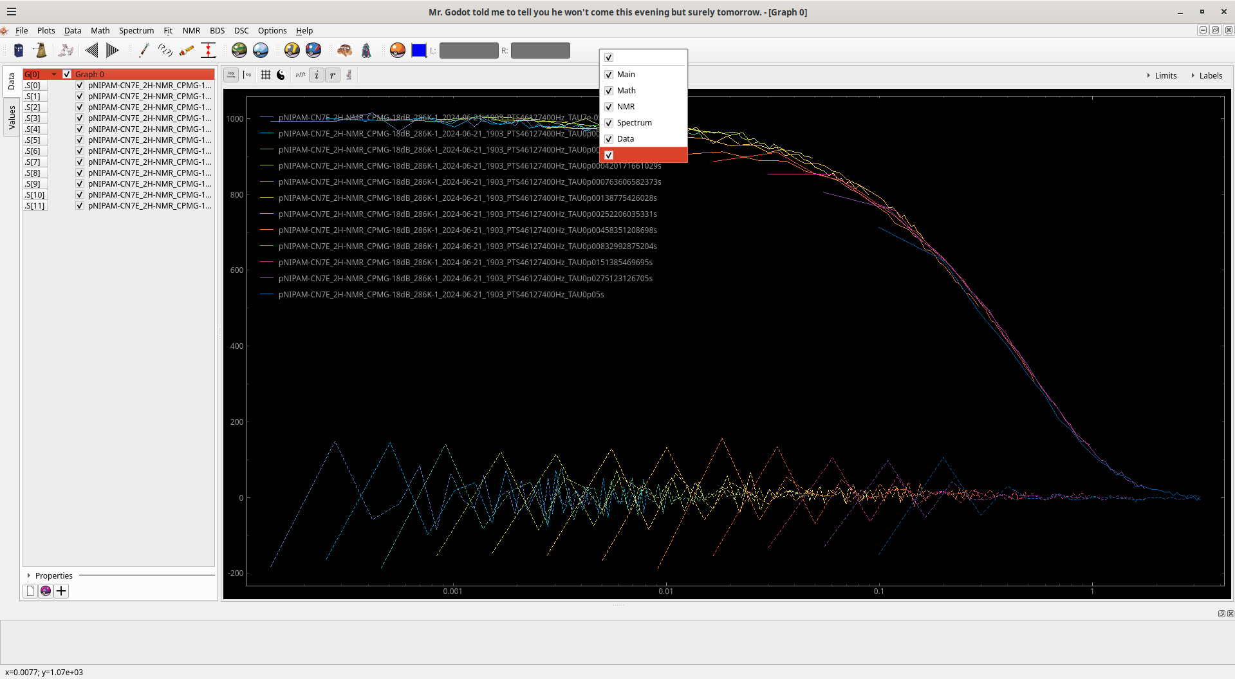Viewport: 1235px width, 679px height.
Task: Click the real part 'r' button
Action: click(x=332, y=75)
